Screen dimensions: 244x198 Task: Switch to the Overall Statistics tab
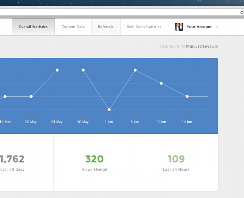pos(33,27)
